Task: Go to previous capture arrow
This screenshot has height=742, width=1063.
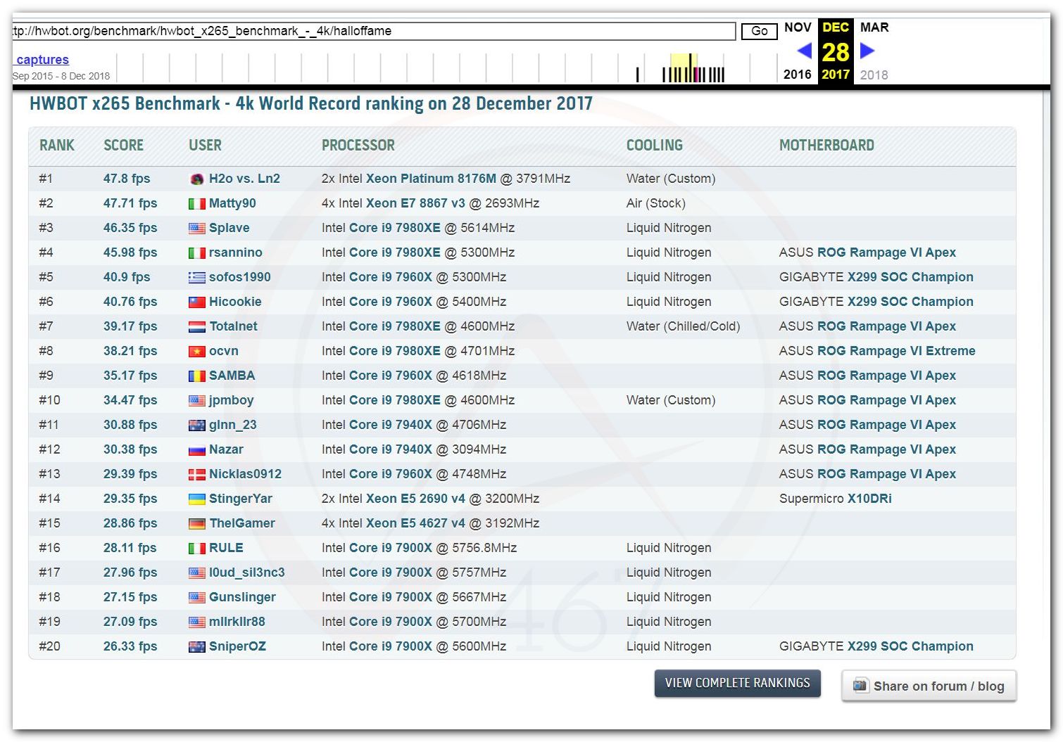Action: click(804, 51)
